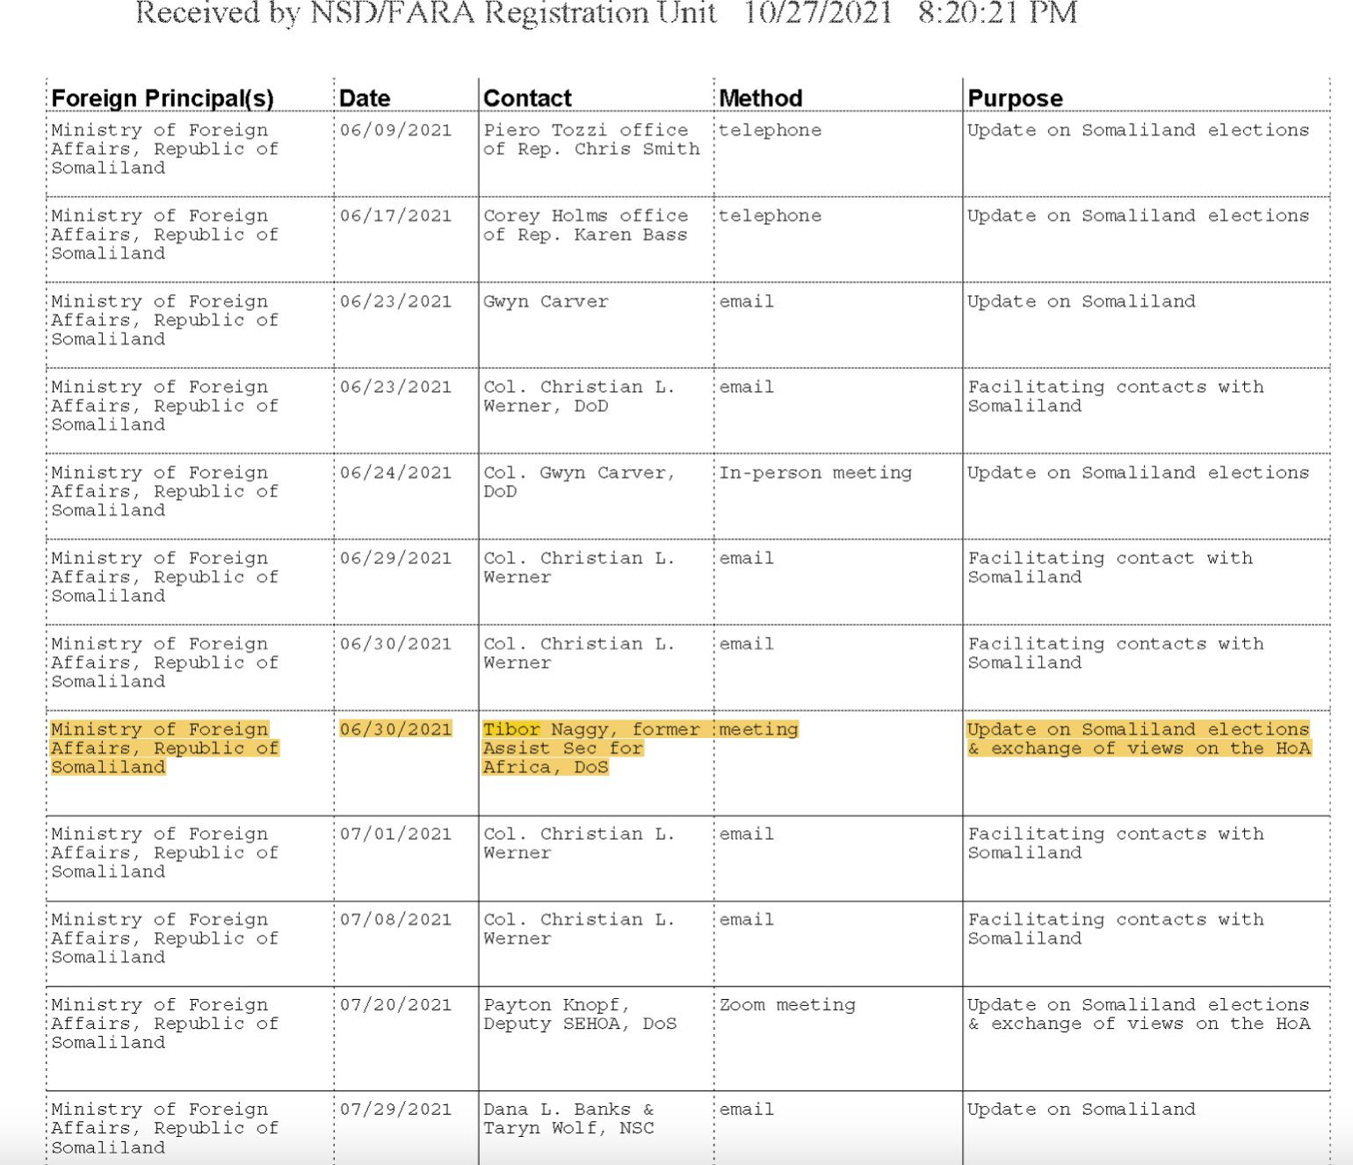The width and height of the screenshot is (1353, 1165).
Task: Click 'email' in the 06/29/2021 row
Action: click(747, 559)
